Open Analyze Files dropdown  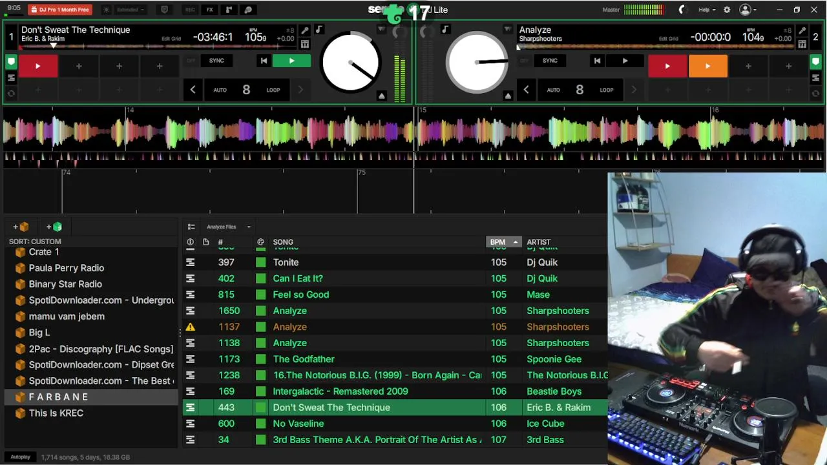coord(228,227)
